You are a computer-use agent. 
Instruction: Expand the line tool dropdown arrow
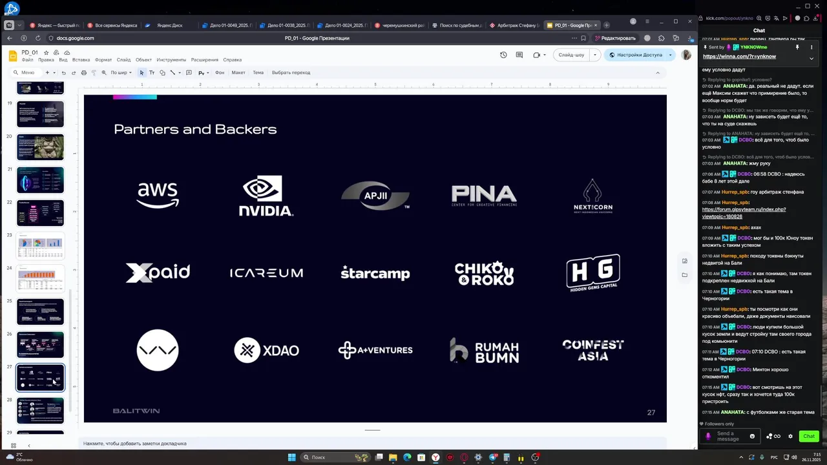[x=179, y=72]
